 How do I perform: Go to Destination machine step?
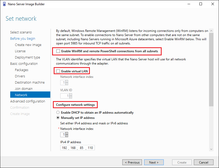click(x=30, y=83)
